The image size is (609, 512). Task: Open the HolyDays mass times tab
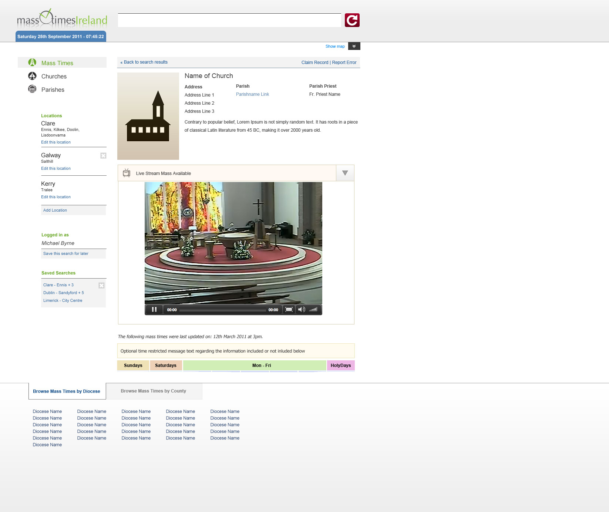click(x=340, y=366)
